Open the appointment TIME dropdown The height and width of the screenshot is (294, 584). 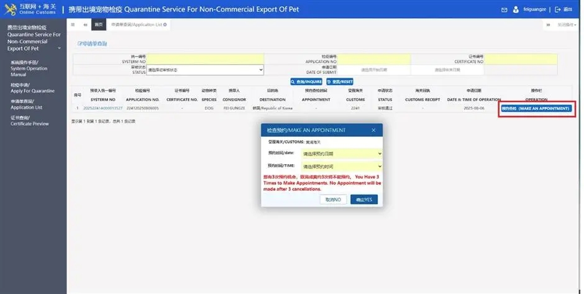pyautogui.click(x=341, y=167)
